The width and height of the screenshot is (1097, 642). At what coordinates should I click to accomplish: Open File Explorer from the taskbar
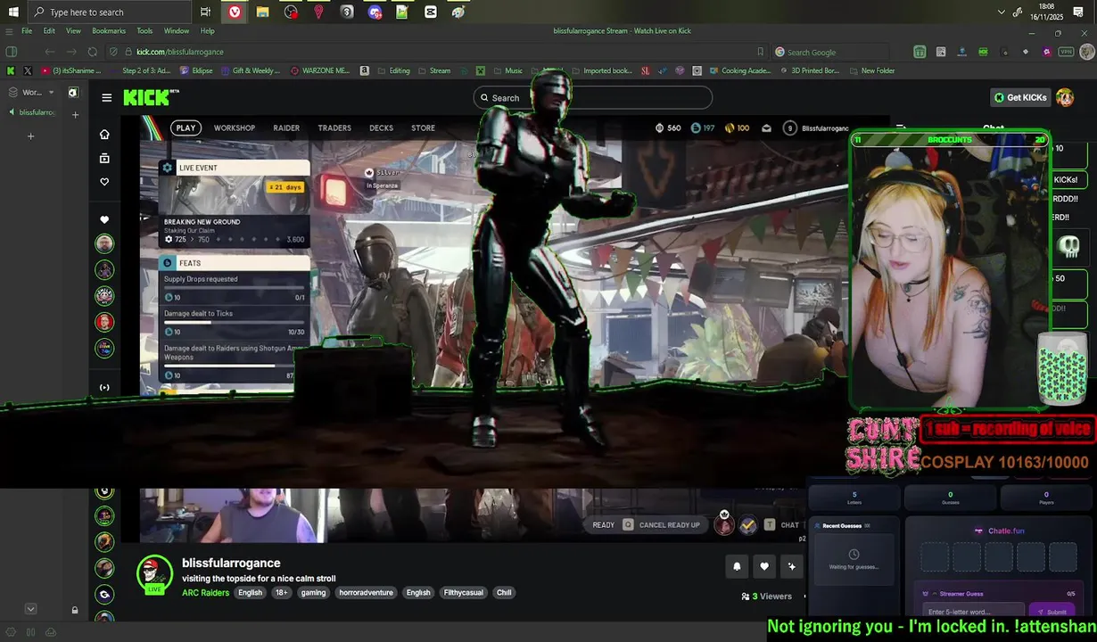(262, 12)
